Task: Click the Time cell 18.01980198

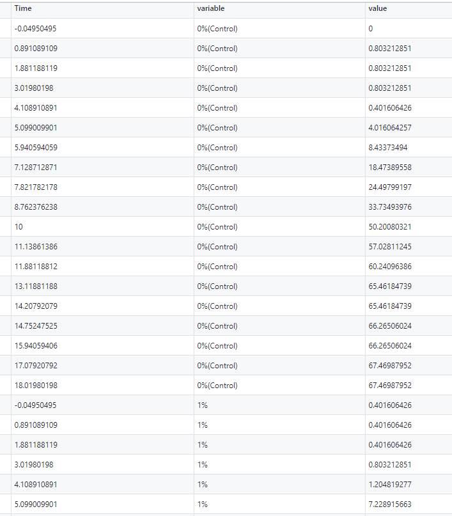Action: coord(36,386)
